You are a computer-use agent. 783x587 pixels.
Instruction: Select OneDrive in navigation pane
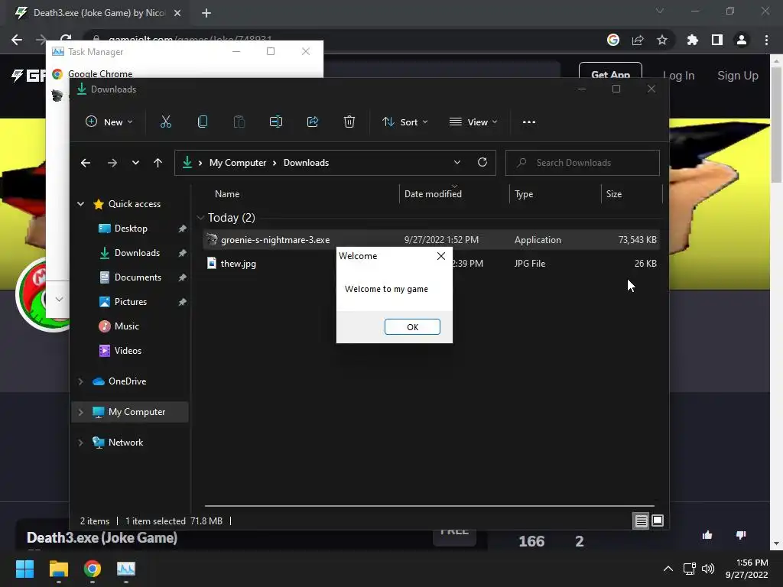(128, 381)
